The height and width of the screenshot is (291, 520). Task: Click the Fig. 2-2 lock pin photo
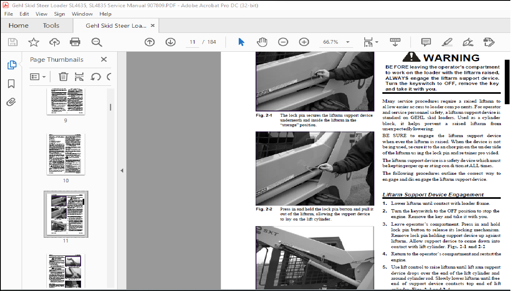click(315, 168)
